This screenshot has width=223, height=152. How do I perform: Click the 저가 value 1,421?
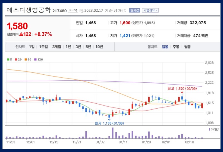click(125, 36)
